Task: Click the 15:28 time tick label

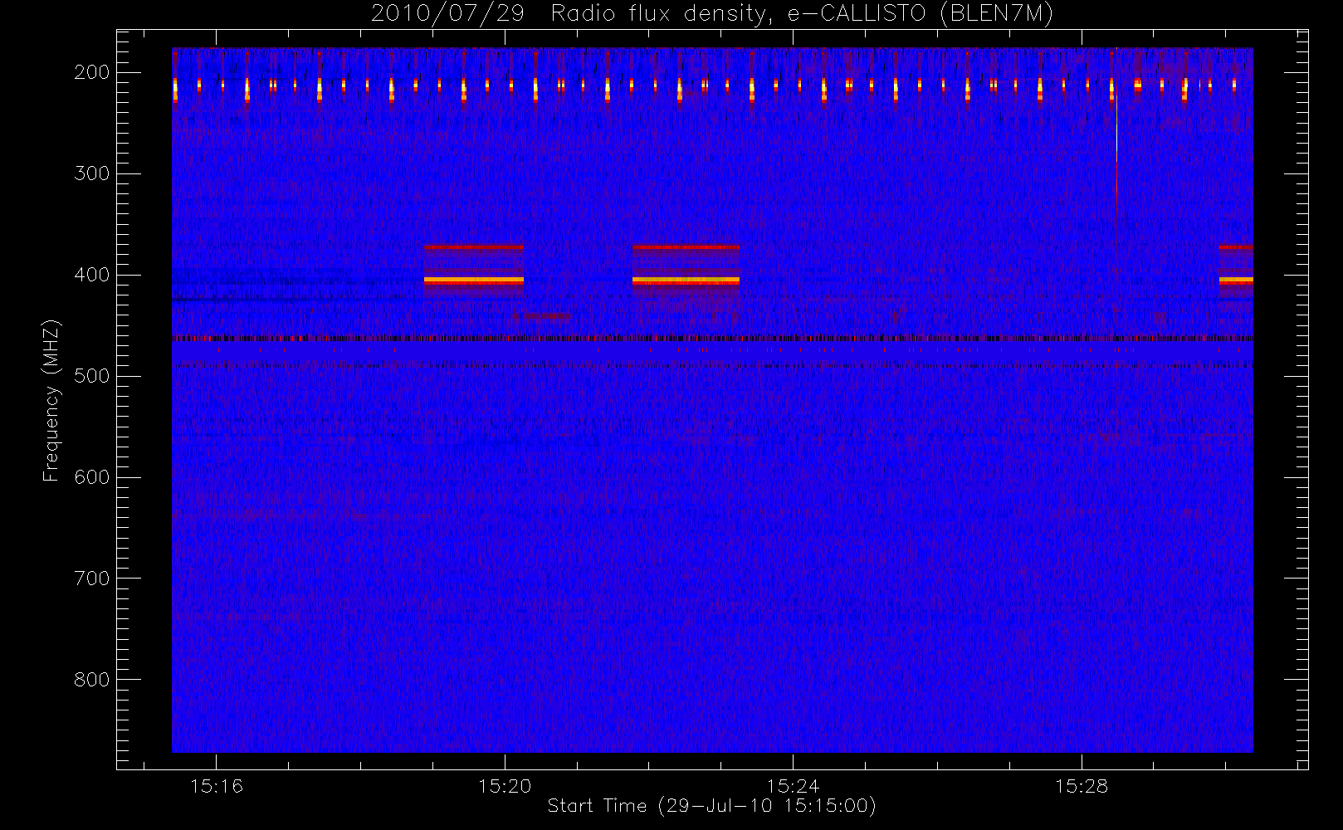Action: coord(1082,786)
